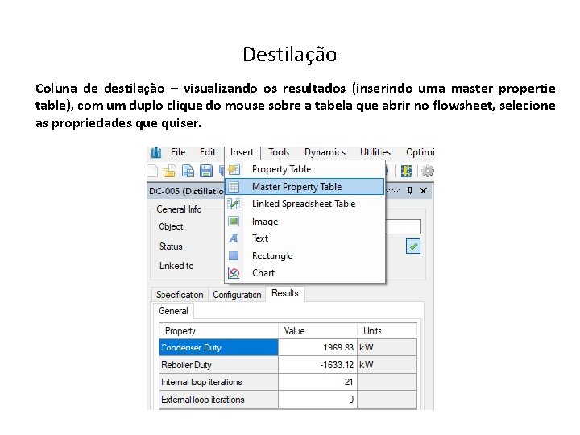The image size is (580, 435).
Task: Choose Chart from the Insert menu
Action: pyautogui.click(x=304, y=273)
